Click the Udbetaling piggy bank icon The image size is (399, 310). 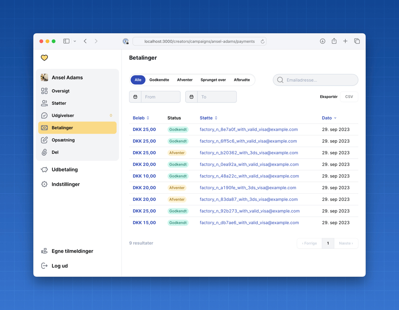pos(44,169)
